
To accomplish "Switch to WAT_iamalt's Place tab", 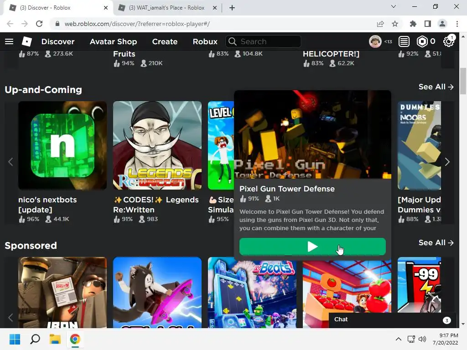I will pyautogui.click(x=166, y=8).
